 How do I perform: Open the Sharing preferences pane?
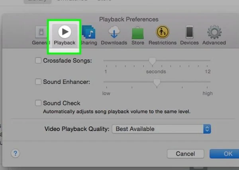(89, 35)
